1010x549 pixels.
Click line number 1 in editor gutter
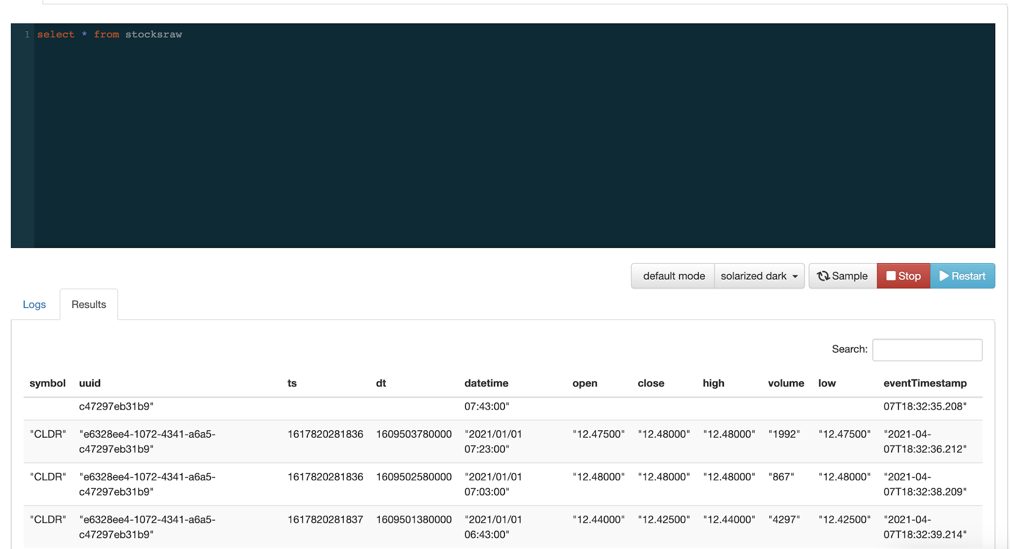click(27, 34)
